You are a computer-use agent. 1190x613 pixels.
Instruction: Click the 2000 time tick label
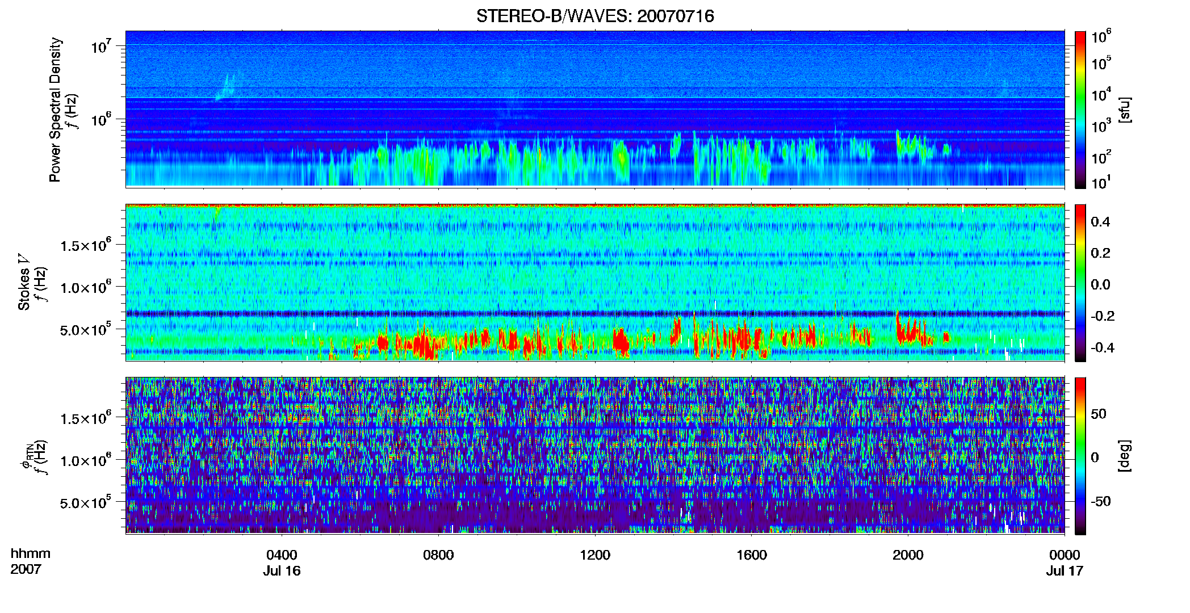(908, 555)
